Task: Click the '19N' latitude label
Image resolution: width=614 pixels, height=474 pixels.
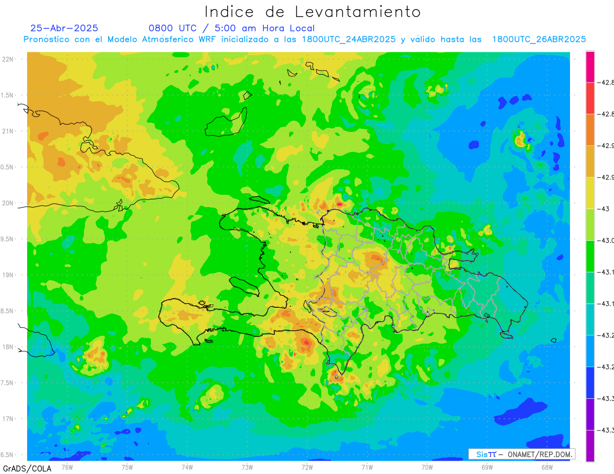Action: point(8,275)
